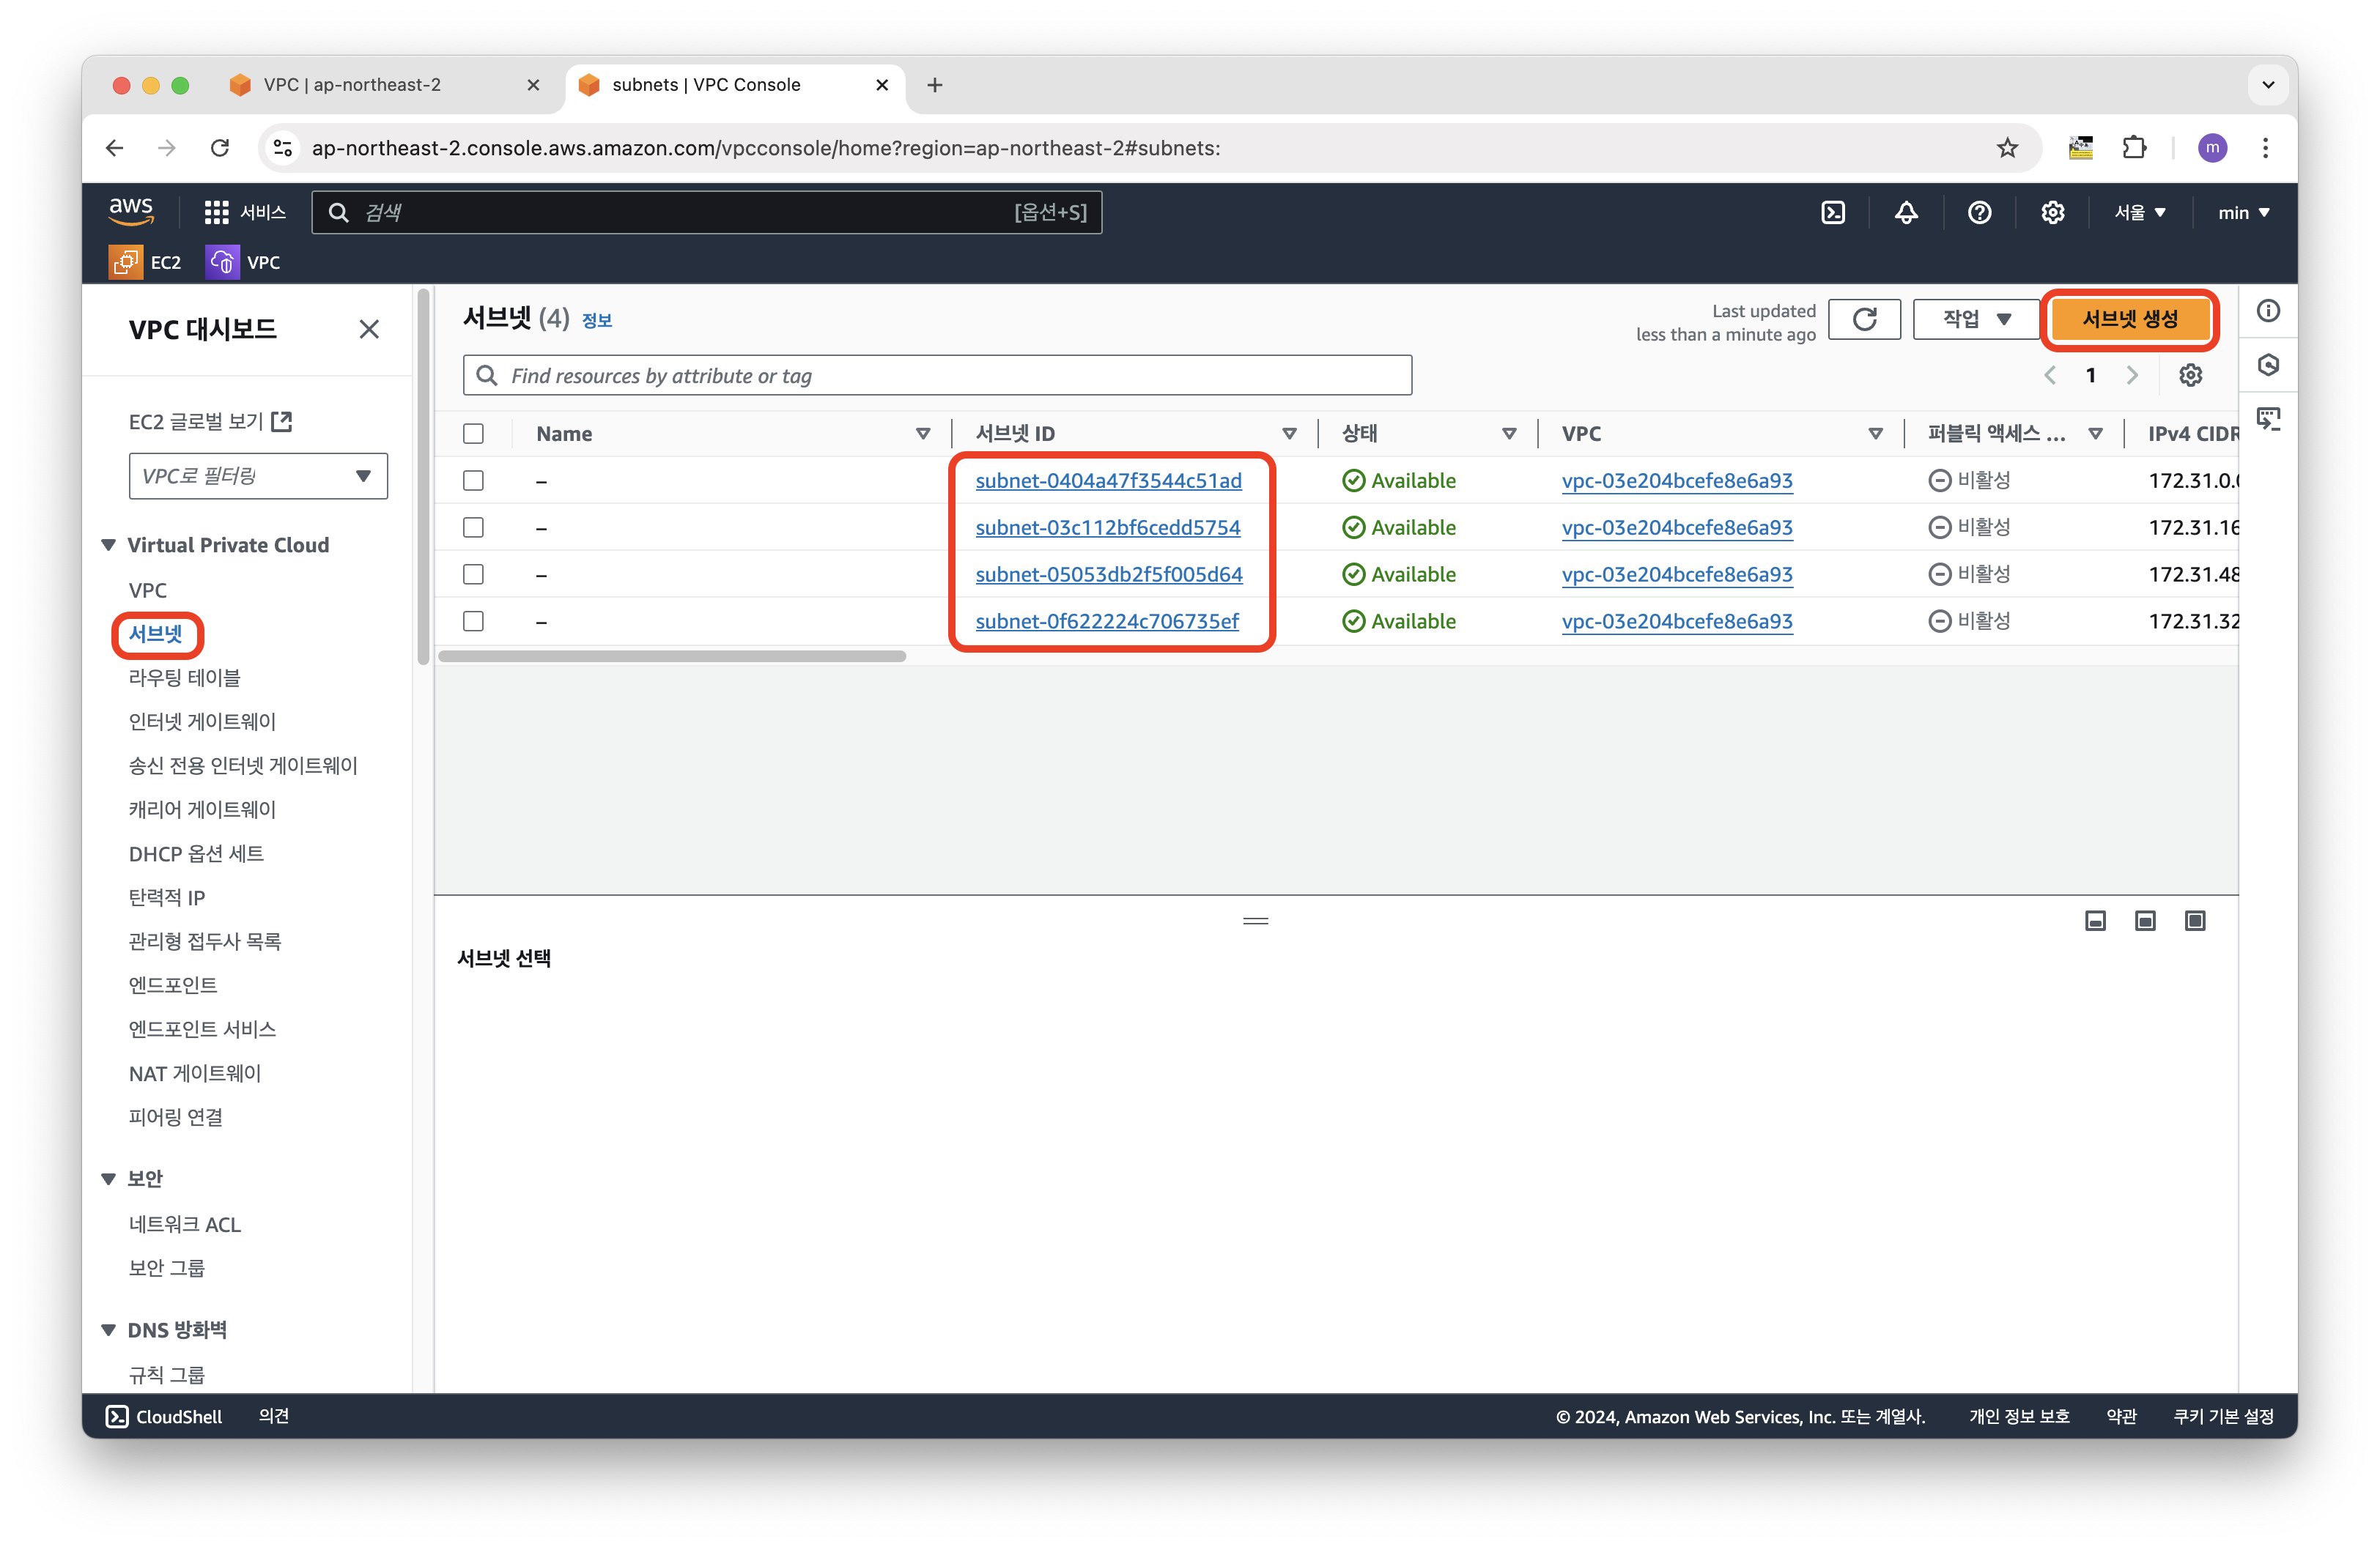This screenshot has height=1547, width=2380.
Task: Refresh the subnets list
Action: click(1864, 319)
